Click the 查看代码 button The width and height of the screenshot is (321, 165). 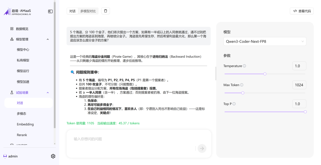click(x=302, y=11)
